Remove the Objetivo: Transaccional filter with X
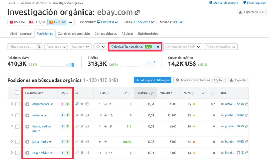Screen dimensions: 269x159 158,47
